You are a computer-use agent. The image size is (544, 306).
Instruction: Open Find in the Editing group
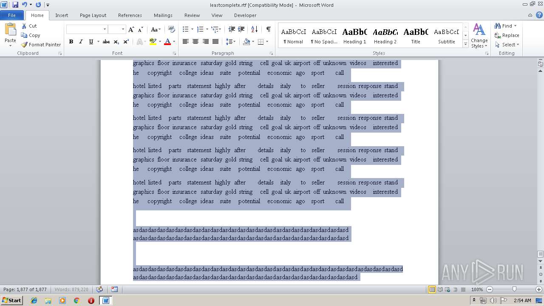[504, 26]
